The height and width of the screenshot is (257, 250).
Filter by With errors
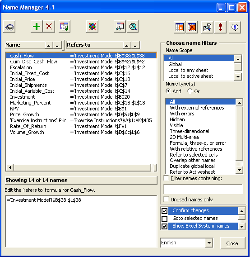(x=200, y=114)
